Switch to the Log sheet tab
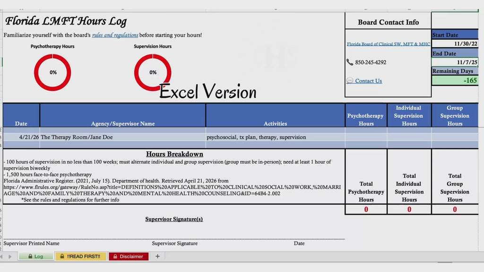Image resolution: width=484 pixels, height=272 pixels. (x=35, y=256)
